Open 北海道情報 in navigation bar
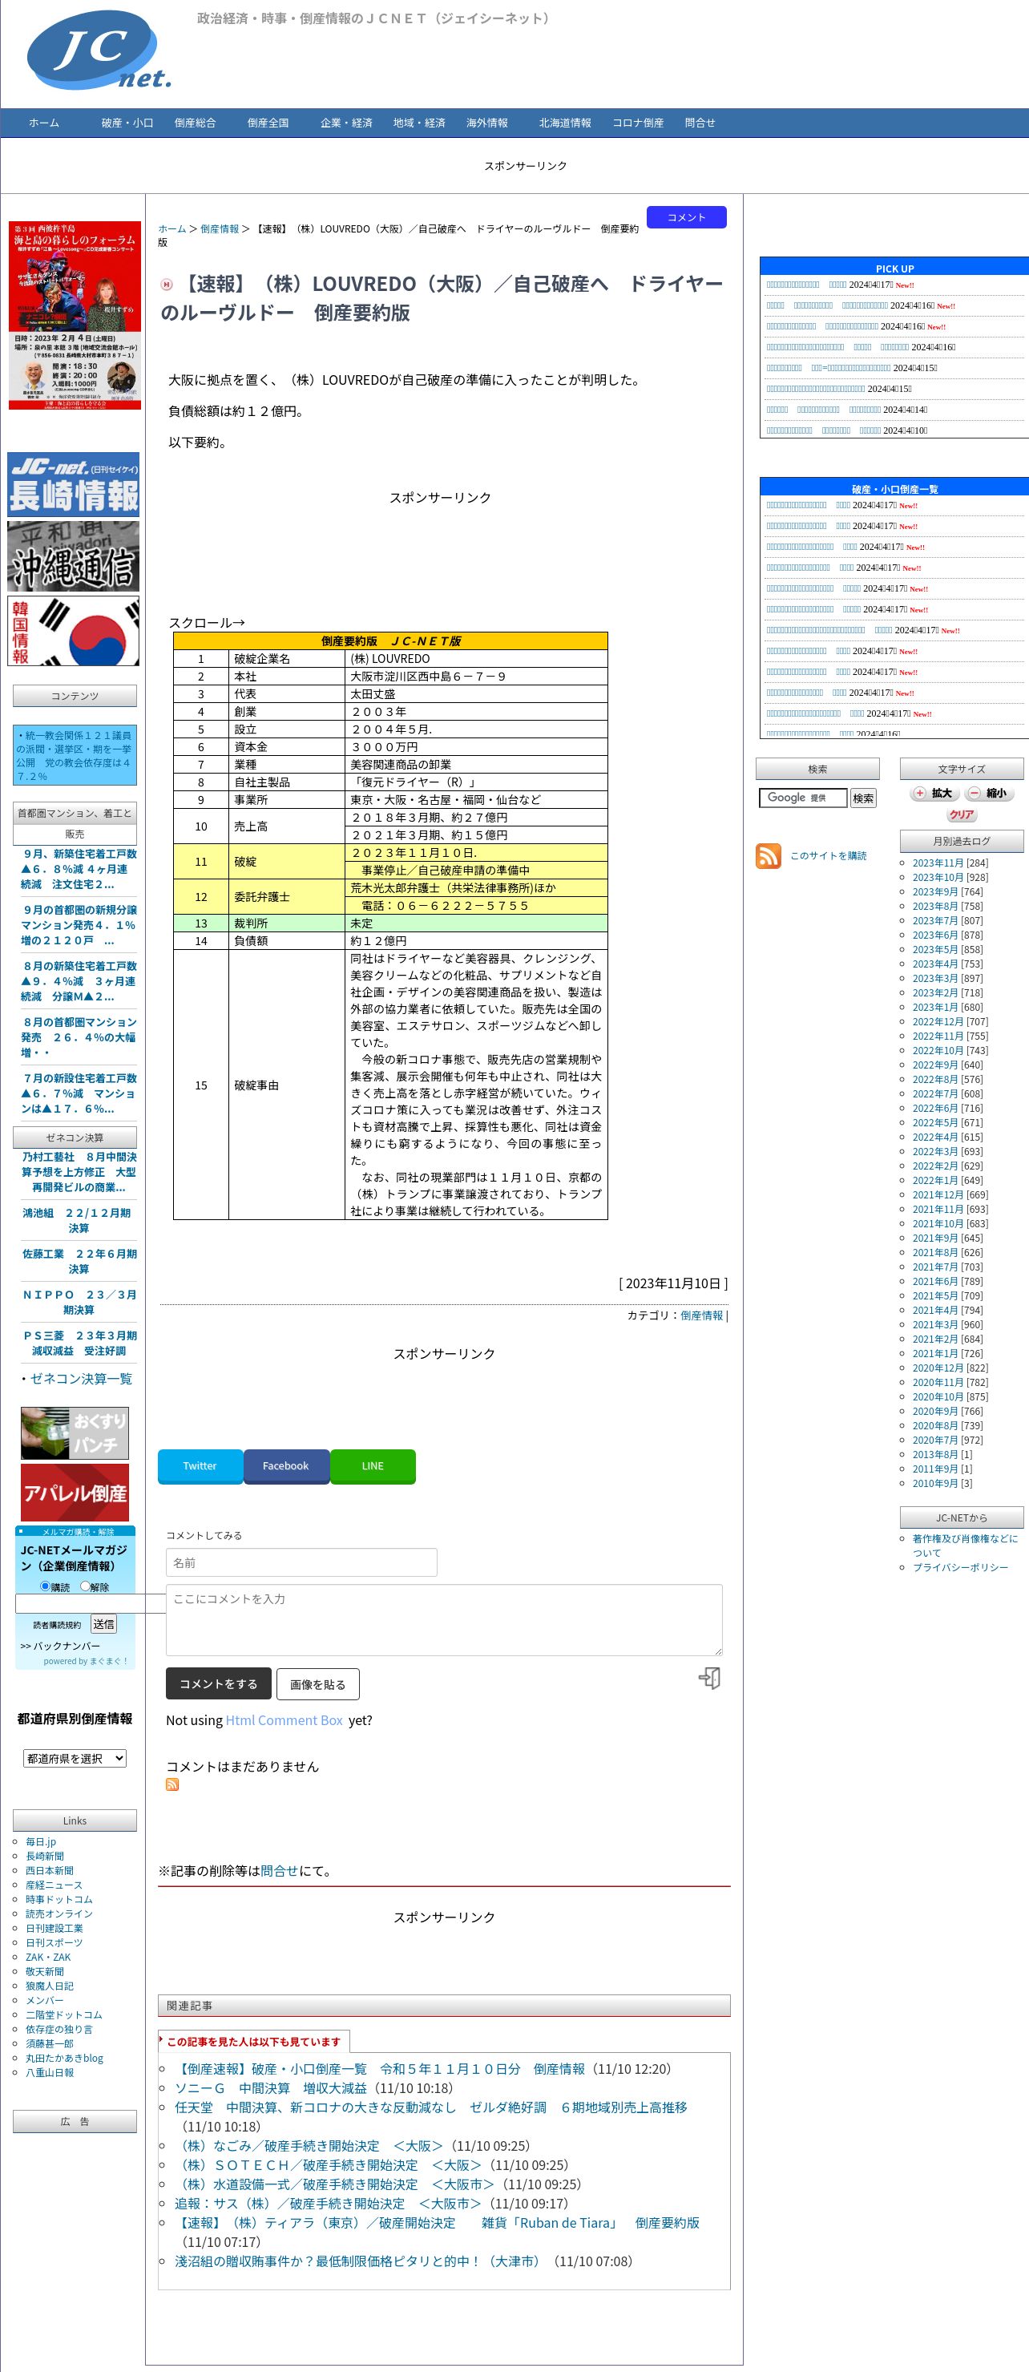 [x=565, y=123]
